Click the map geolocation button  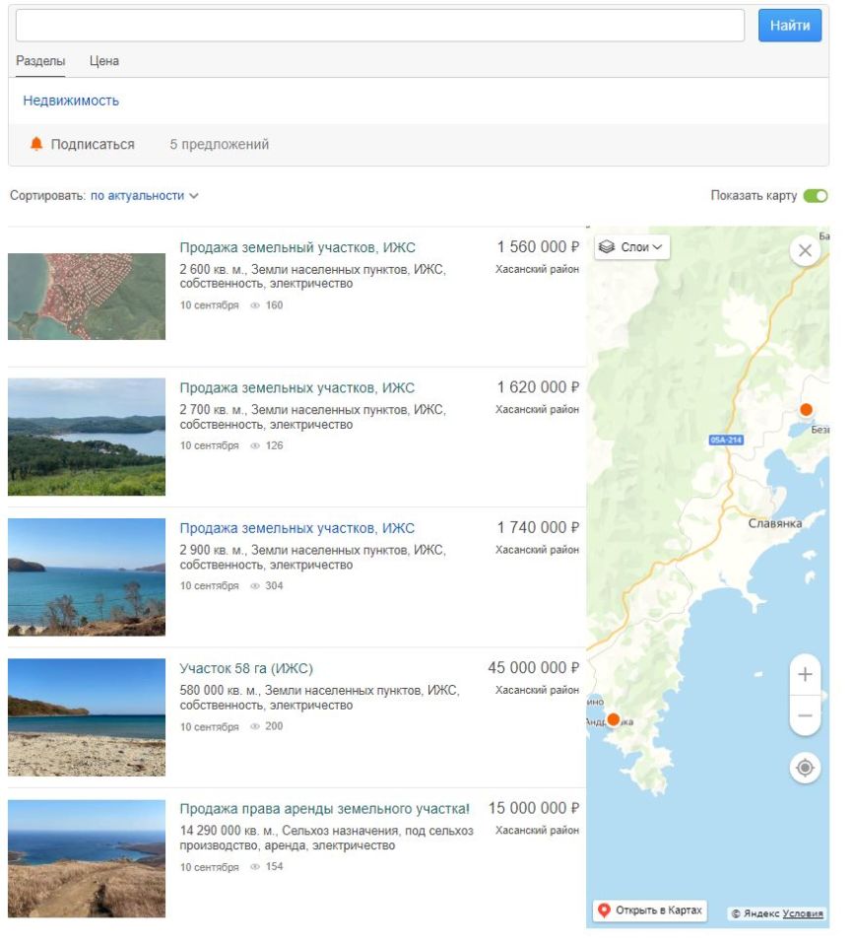coord(805,768)
